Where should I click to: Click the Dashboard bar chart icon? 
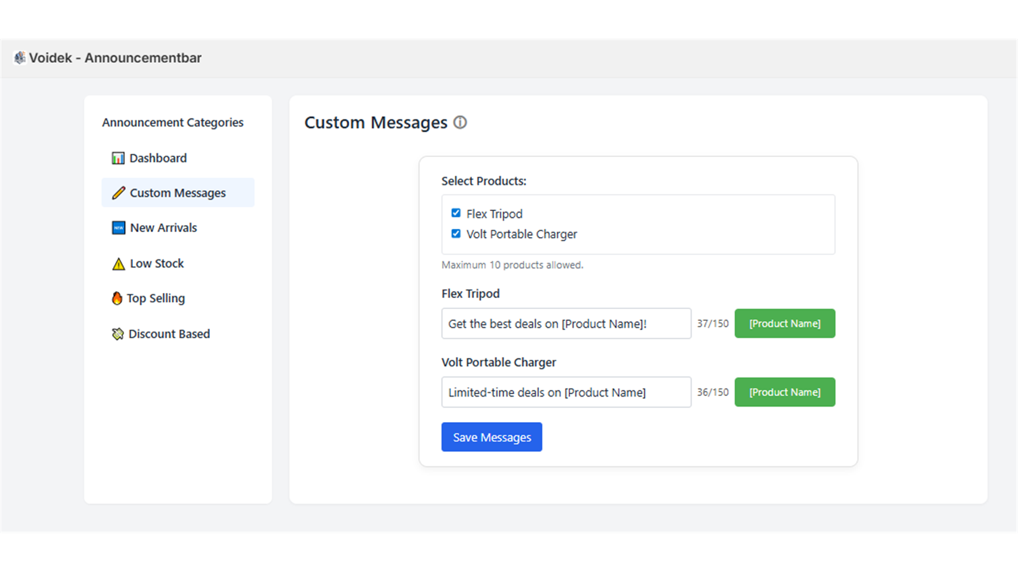(x=118, y=158)
